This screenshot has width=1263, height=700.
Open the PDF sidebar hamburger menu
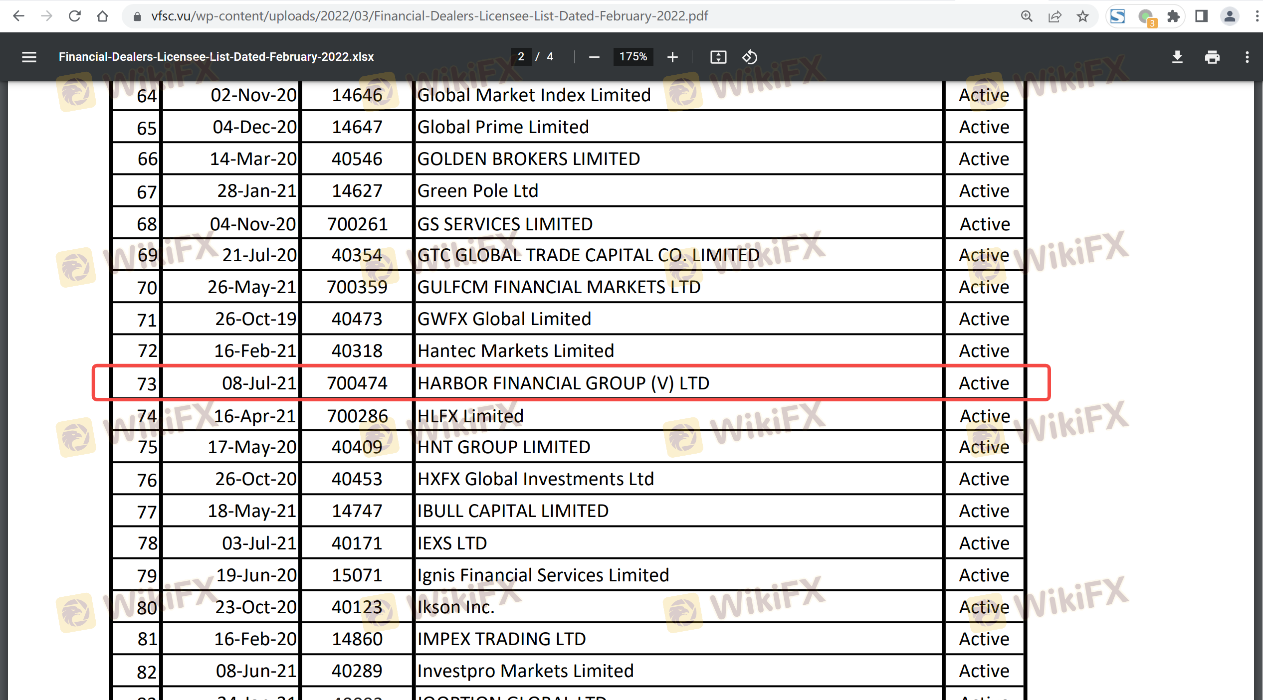point(29,57)
